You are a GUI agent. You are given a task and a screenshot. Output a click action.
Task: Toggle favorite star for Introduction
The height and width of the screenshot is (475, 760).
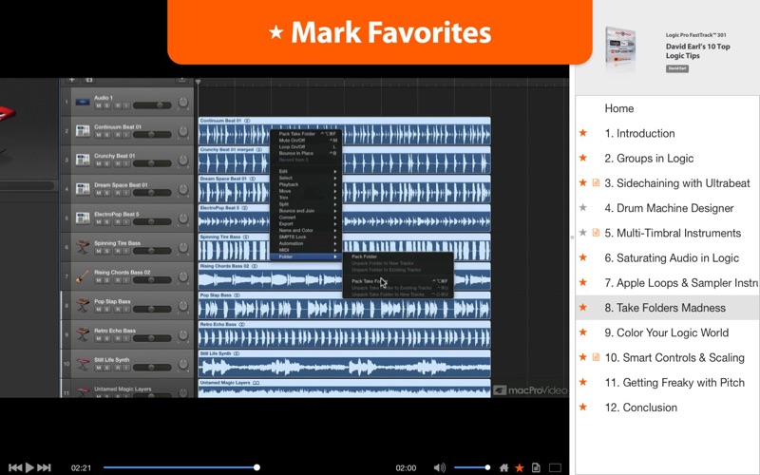tap(583, 133)
